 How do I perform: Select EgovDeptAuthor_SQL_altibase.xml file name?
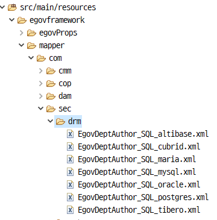(x=143, y=134)
